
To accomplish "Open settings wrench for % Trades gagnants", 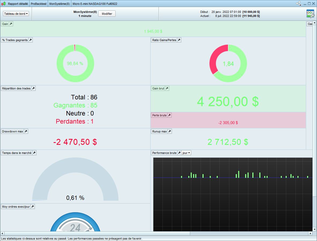I will tap(31, 40).
